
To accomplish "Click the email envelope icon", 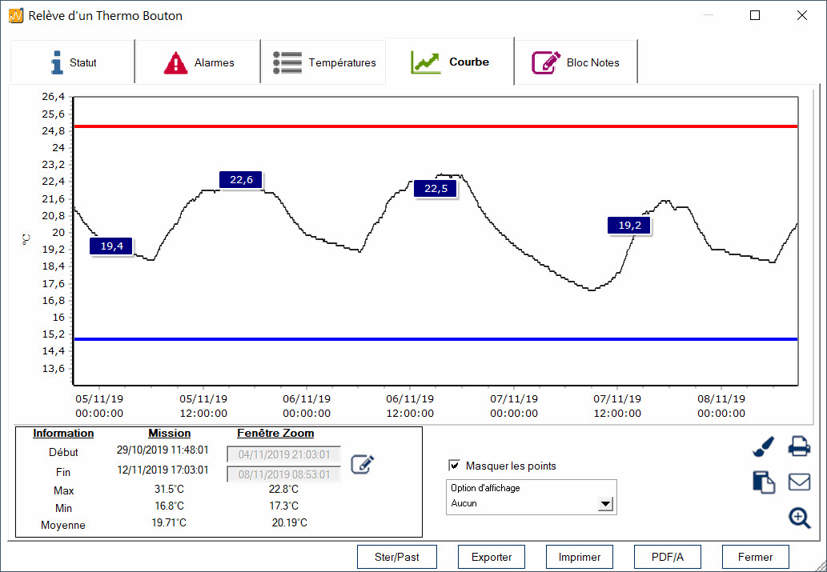I will point(799,482).
